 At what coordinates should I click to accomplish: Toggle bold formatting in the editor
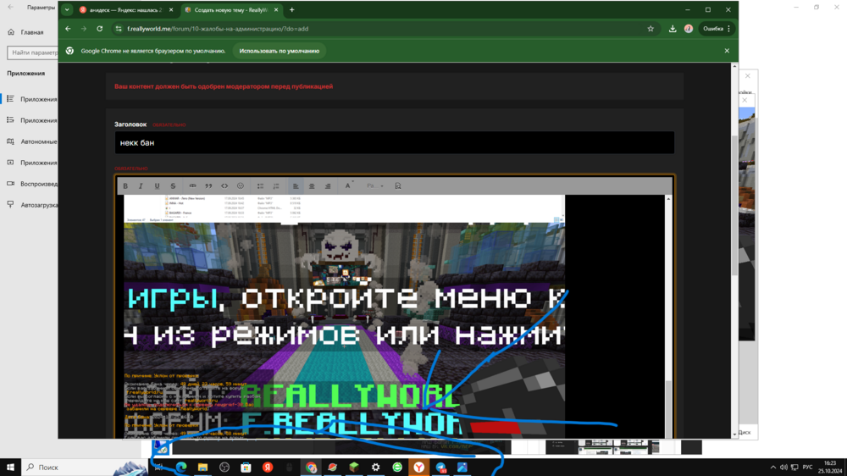(125, 185)
